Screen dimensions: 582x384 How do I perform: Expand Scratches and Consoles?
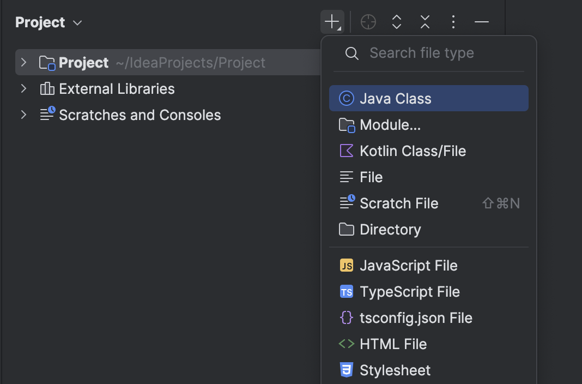23,115
